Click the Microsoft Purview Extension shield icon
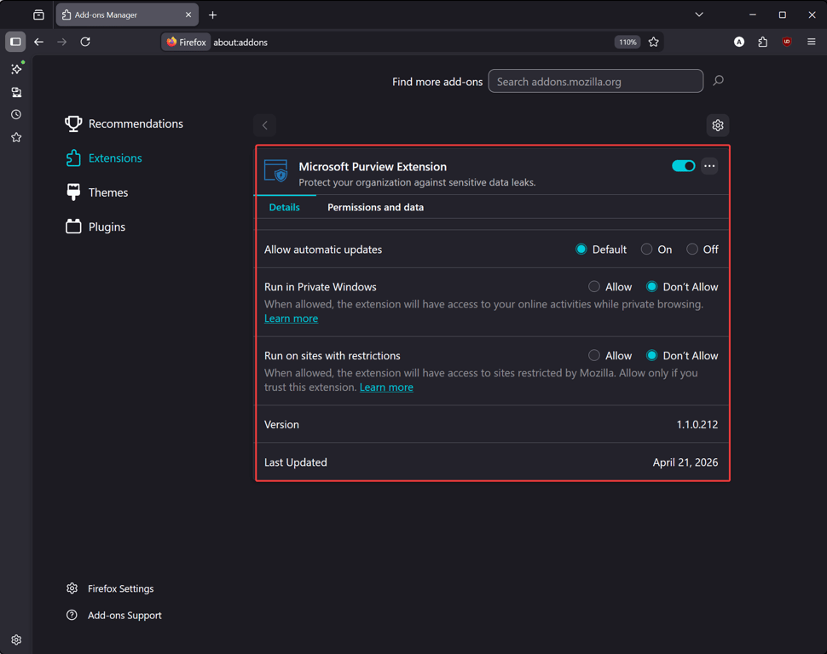Screen dimensions: 827x654 tap(275, 171)
